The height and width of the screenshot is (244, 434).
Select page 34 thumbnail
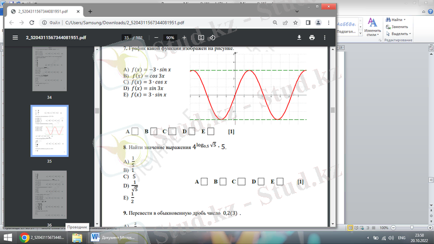tap(49, 70)
